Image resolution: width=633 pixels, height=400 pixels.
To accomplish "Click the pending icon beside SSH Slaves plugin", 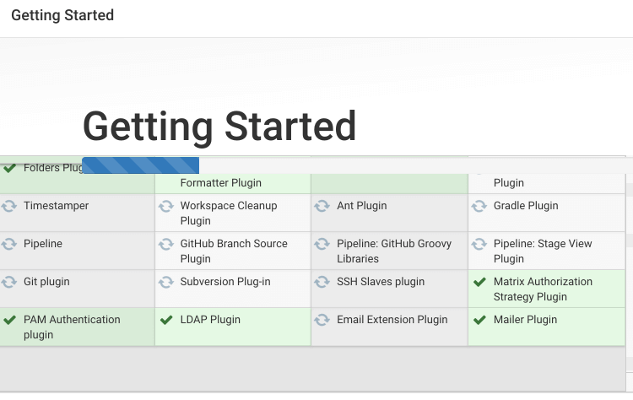I will 322,282.
